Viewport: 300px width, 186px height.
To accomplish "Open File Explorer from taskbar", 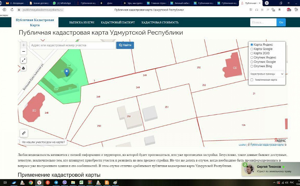I will 73,183.
